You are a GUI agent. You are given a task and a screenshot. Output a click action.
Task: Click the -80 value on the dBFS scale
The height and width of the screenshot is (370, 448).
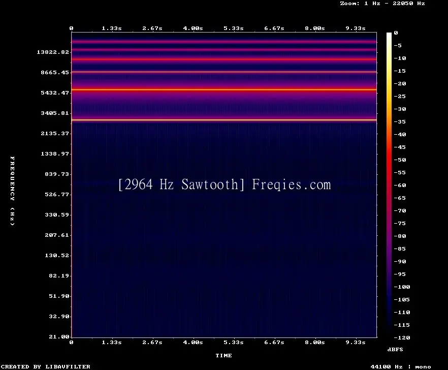pyautogui.click(x=400, y=236)
